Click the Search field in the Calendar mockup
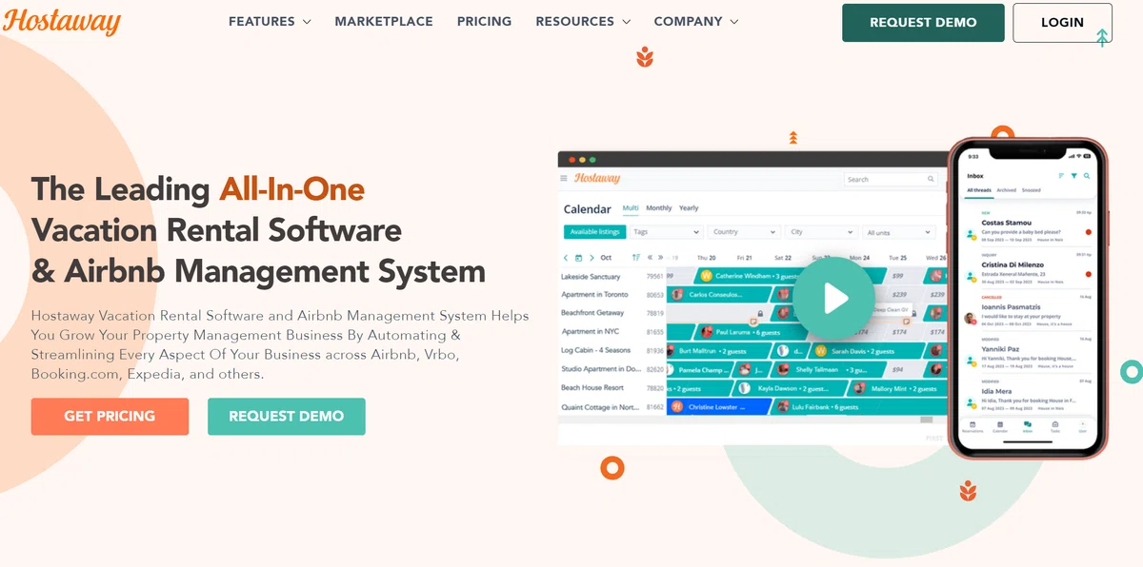Image resolution: width=1143 pixels, height=567 pixels. click(892, 179)
